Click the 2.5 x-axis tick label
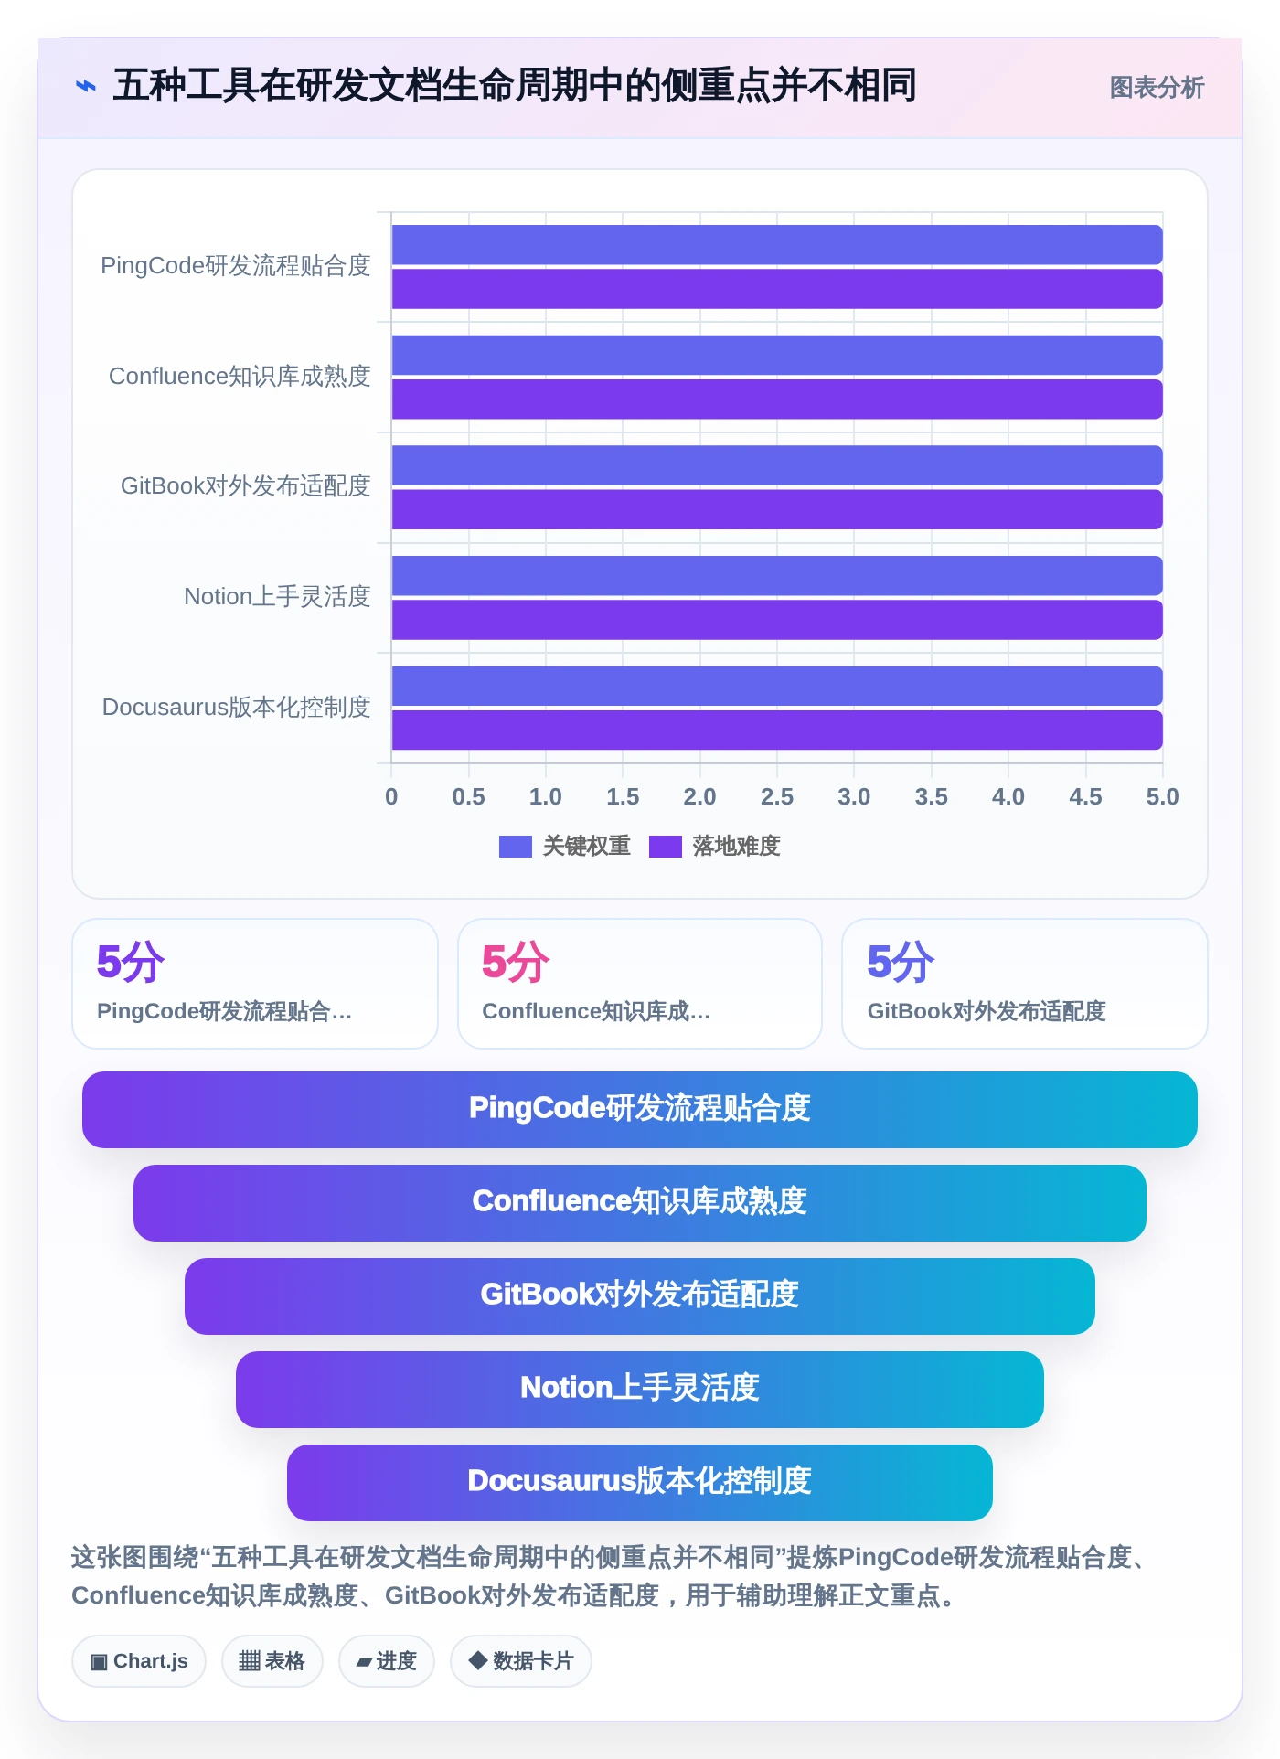This screenshot has height=1759, width=1280. (777, 797)
